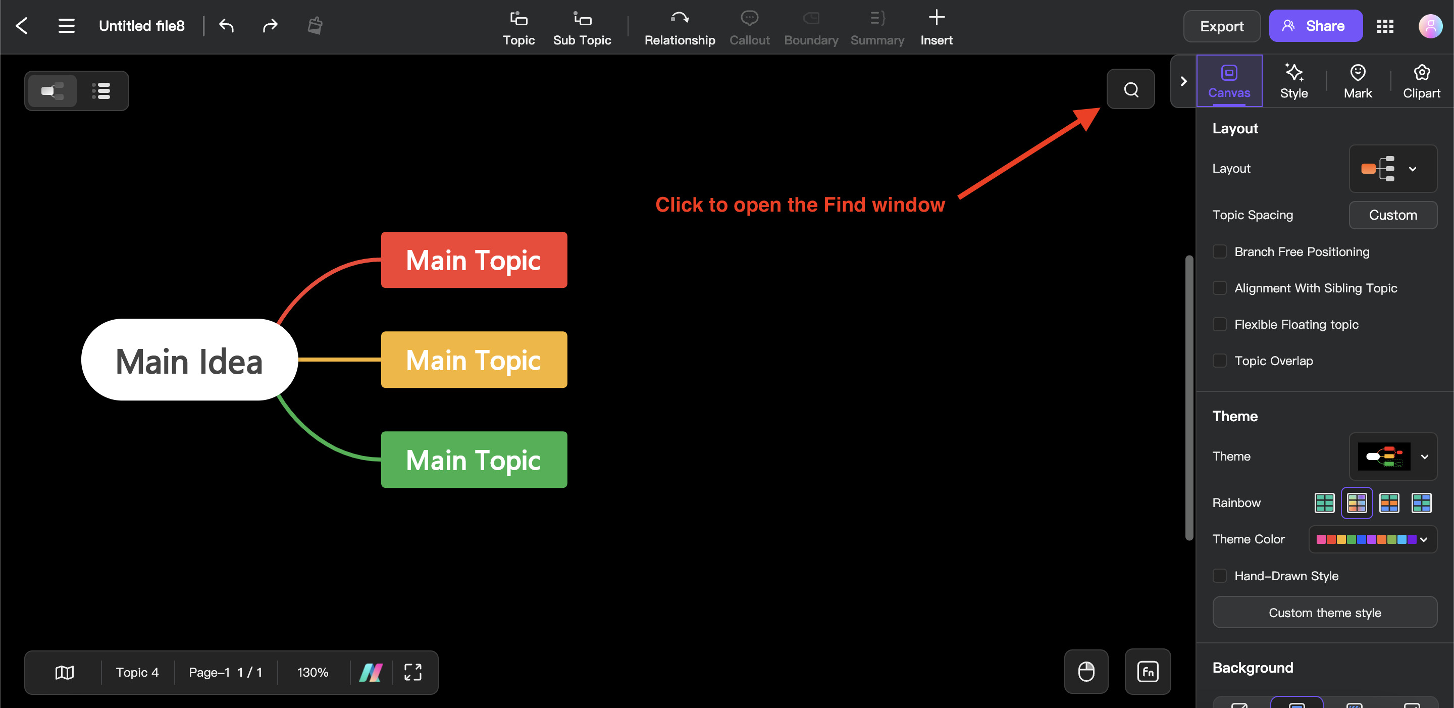The image size is (1454, 708).
Task: Expand the Theme selector dropdown
Action: click(x=1425, y=456)
